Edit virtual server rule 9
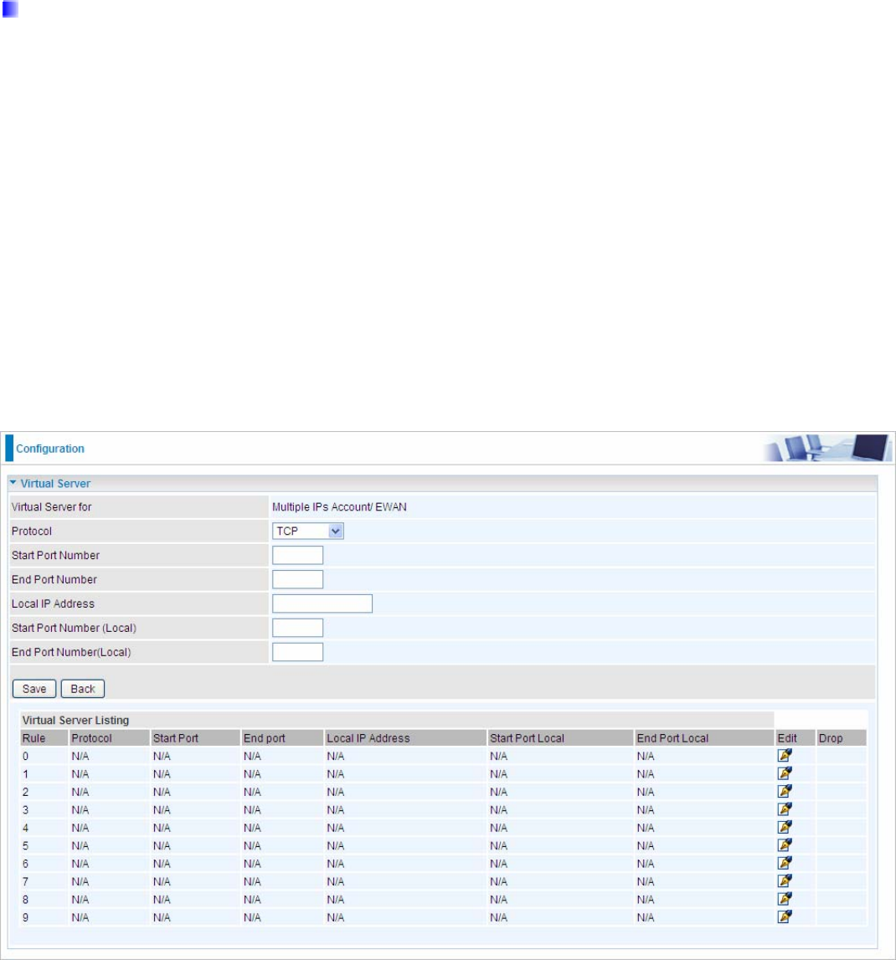 tap(785, 916)
